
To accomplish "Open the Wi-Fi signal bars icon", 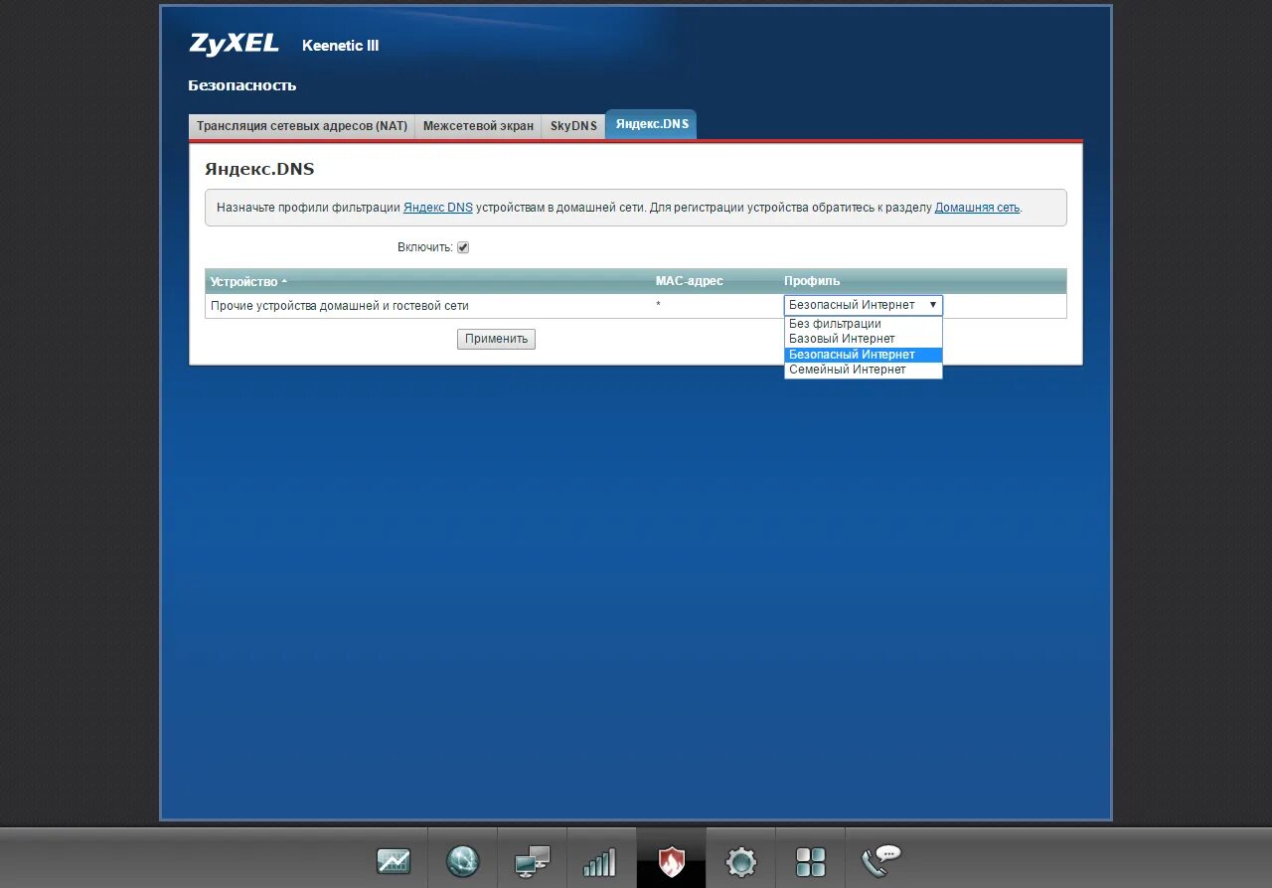I will (600, 861).
